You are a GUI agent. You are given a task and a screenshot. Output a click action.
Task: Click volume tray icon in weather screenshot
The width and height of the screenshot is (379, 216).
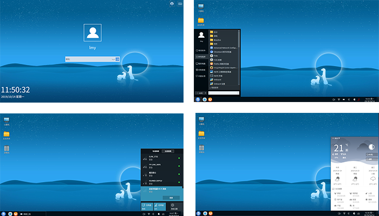click(x=339, y=214)
